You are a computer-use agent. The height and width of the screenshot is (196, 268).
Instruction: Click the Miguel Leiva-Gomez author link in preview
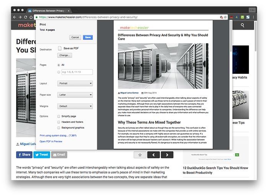[129, 93]
